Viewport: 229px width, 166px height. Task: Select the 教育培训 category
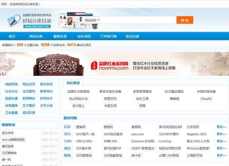(x=46, y=91)
